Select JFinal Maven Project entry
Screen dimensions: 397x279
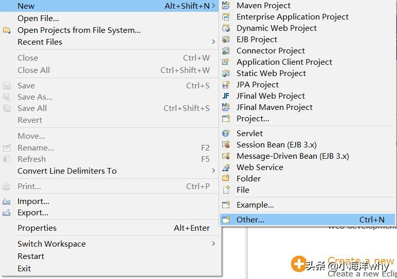tap(308, 107)
